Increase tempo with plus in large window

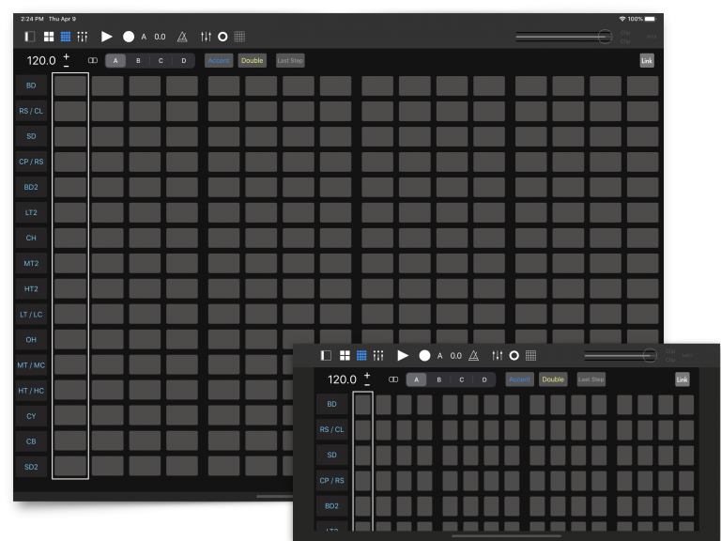(x=67, y=56)
